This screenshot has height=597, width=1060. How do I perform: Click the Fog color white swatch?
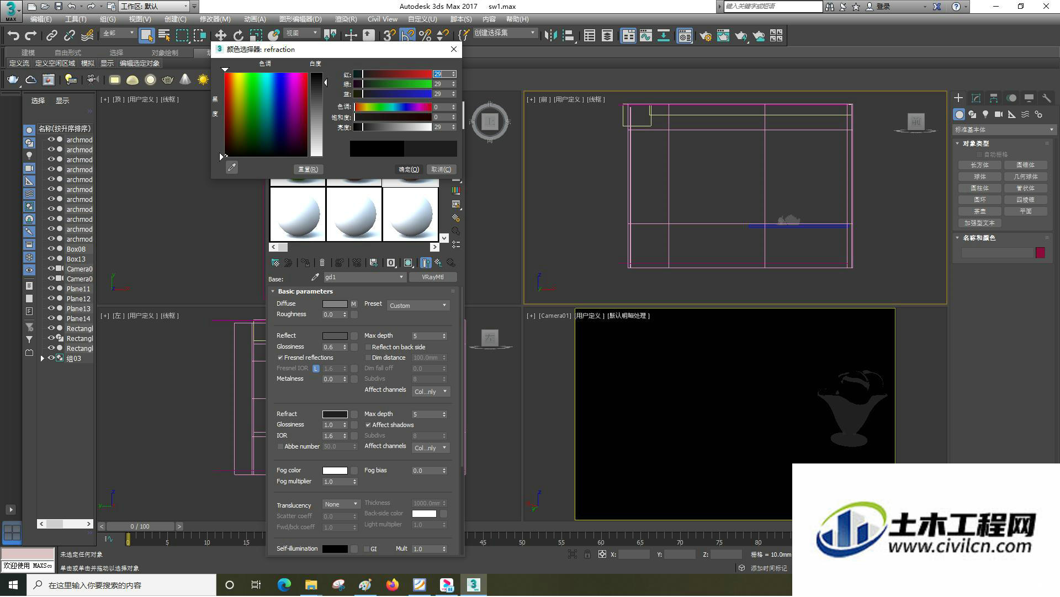click(x=335, y=471)
